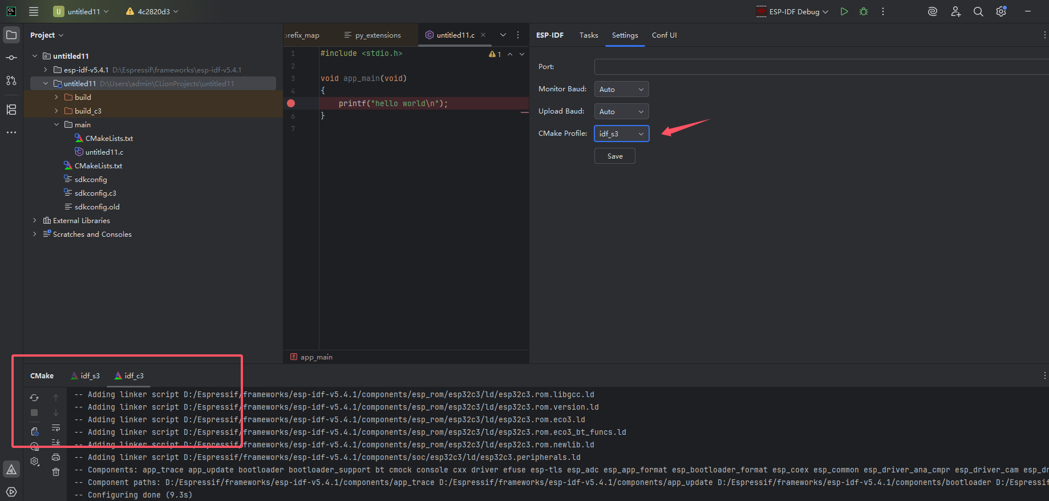Run the ESP-IDF Debug configuration
The width and height of the screenshot is (1049, 501).
click(x=844, y=11)
